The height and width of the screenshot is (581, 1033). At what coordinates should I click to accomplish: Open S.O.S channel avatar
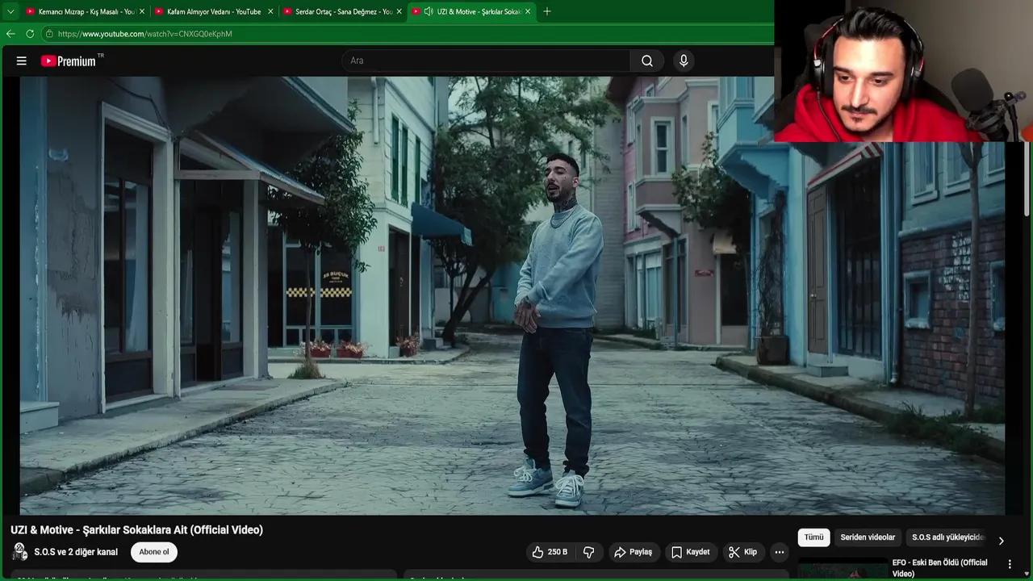pos(20,552)
